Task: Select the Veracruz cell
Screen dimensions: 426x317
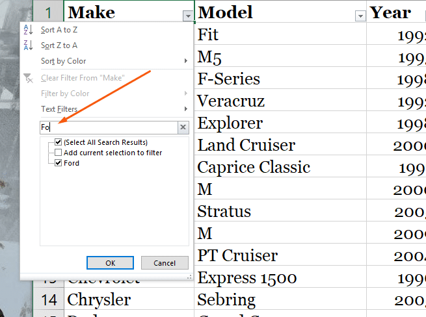Action: (280, 101)
